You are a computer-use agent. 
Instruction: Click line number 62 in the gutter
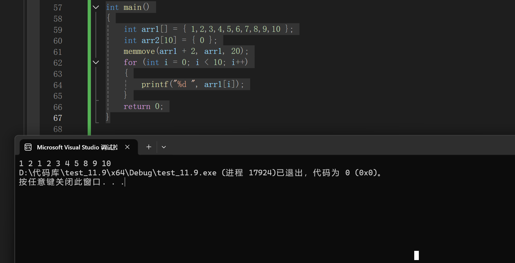[58, 63]
